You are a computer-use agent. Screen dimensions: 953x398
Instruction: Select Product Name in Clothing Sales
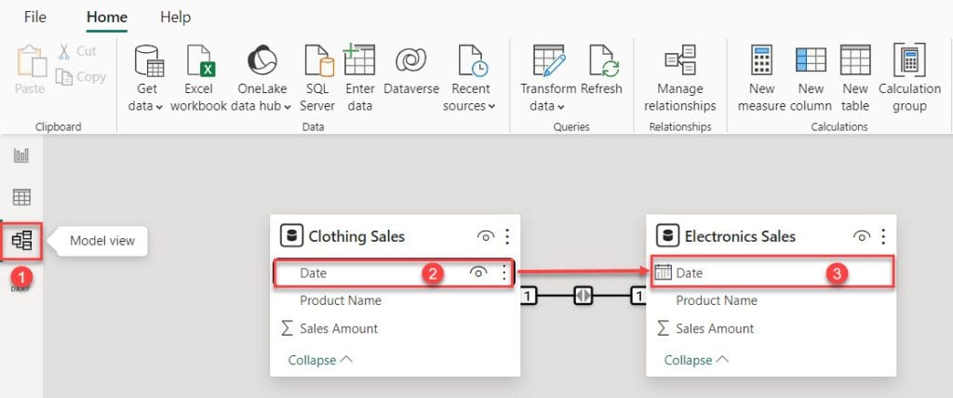[340, 300]
